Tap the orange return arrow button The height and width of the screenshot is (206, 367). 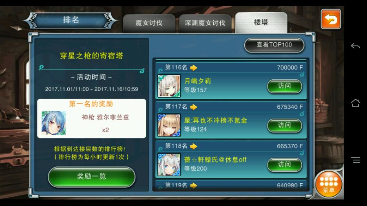(x=331, y=19)
